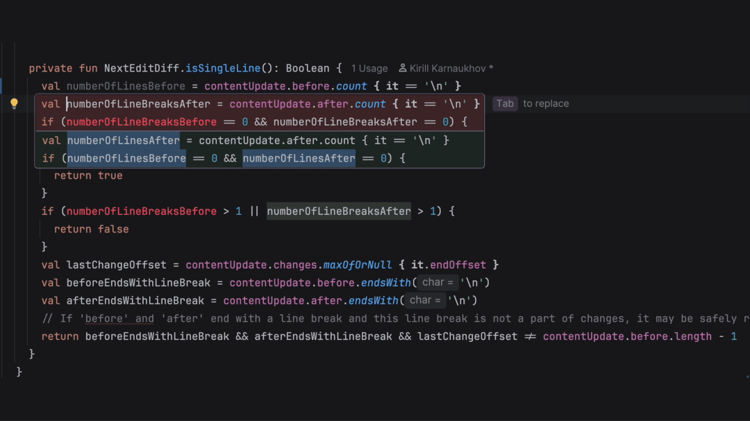750x421 pixels.
Task: Click NextEditDiff in the function signature
Action: pyautogui.click(x=142, y=69)
